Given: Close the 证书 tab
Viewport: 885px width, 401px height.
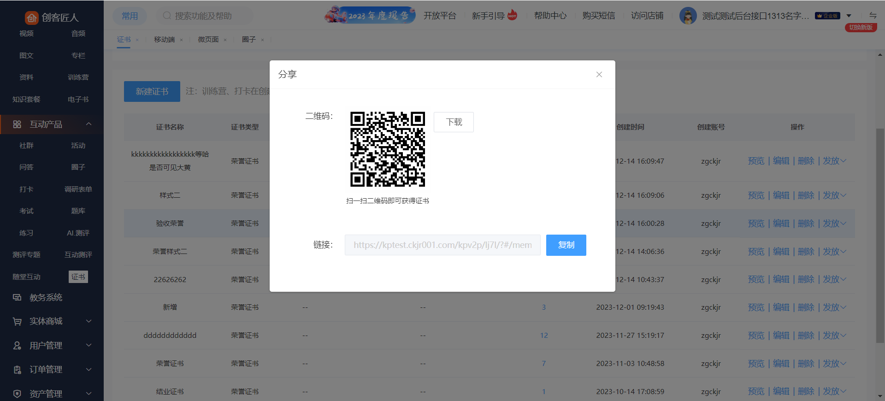Looking at the screenshot, I should point(137,40).
